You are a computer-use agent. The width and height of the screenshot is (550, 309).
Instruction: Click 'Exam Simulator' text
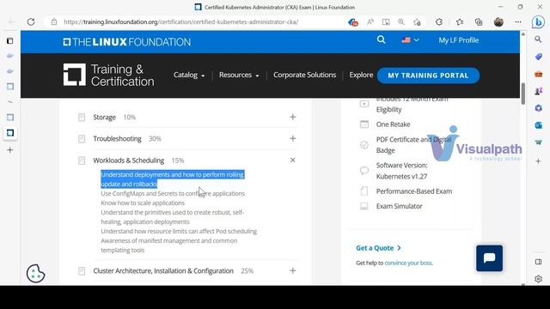pyautogui.click(x=399, y=206)
